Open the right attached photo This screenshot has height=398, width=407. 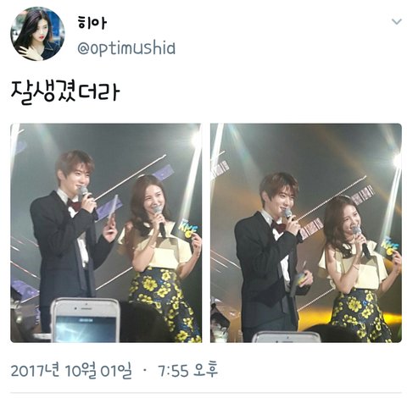306,233
